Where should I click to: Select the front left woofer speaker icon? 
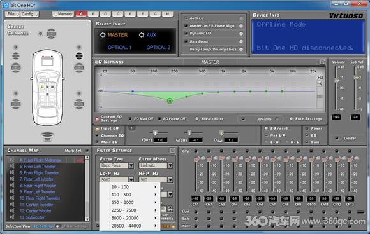pos(16,68)
